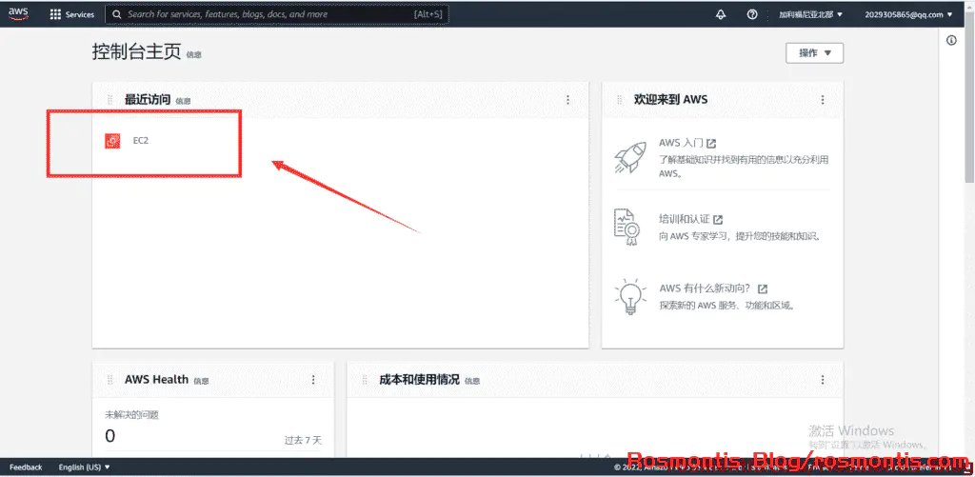
Task: Click the 控制台主页 heading
Action: (137, 52)
